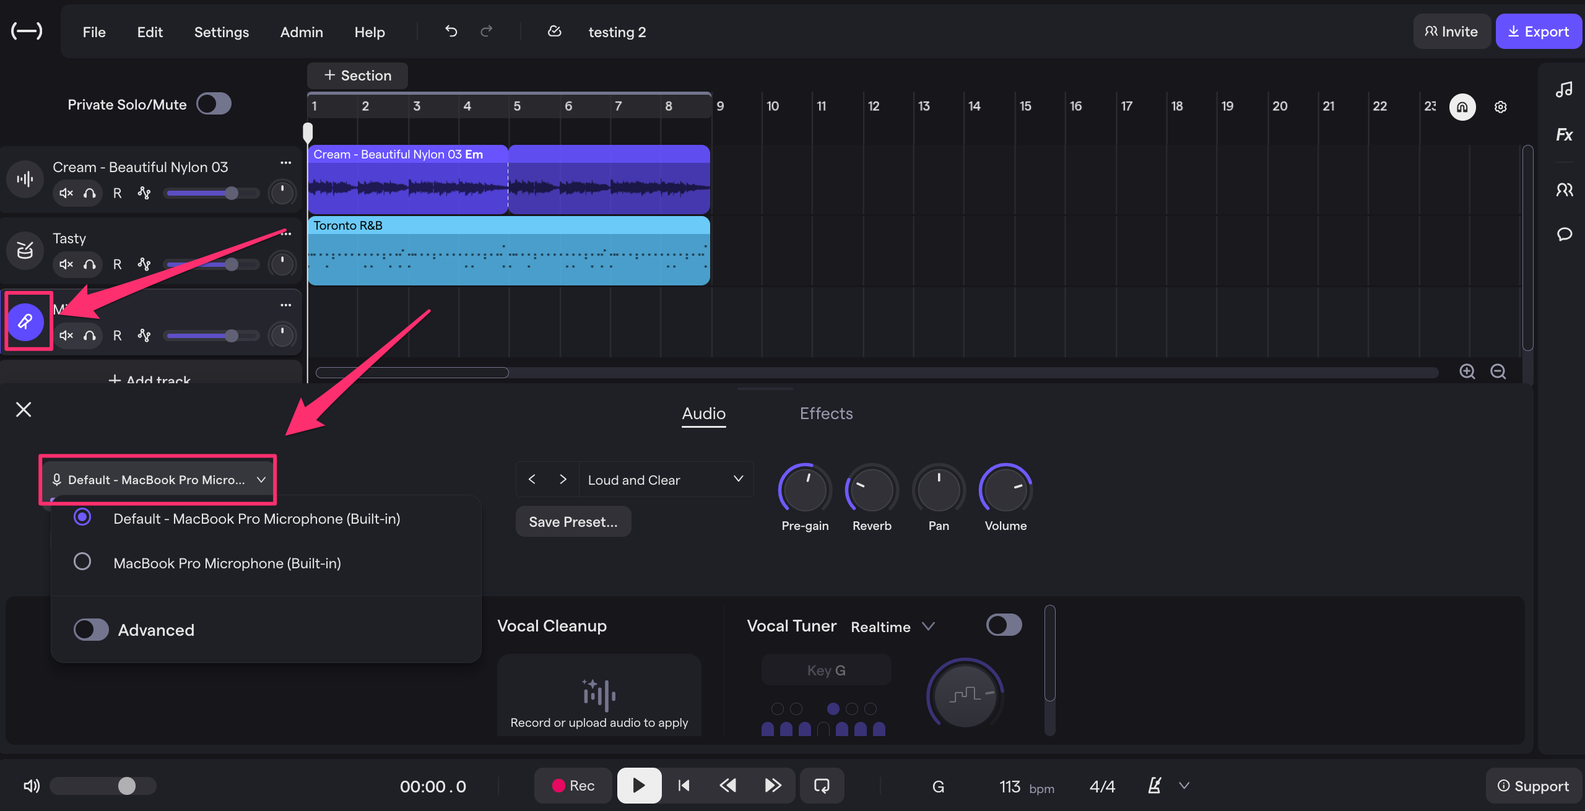Go to previous vocal preset
The height and width of the screenshot is (811, 1585).
[x=532, y=479]
